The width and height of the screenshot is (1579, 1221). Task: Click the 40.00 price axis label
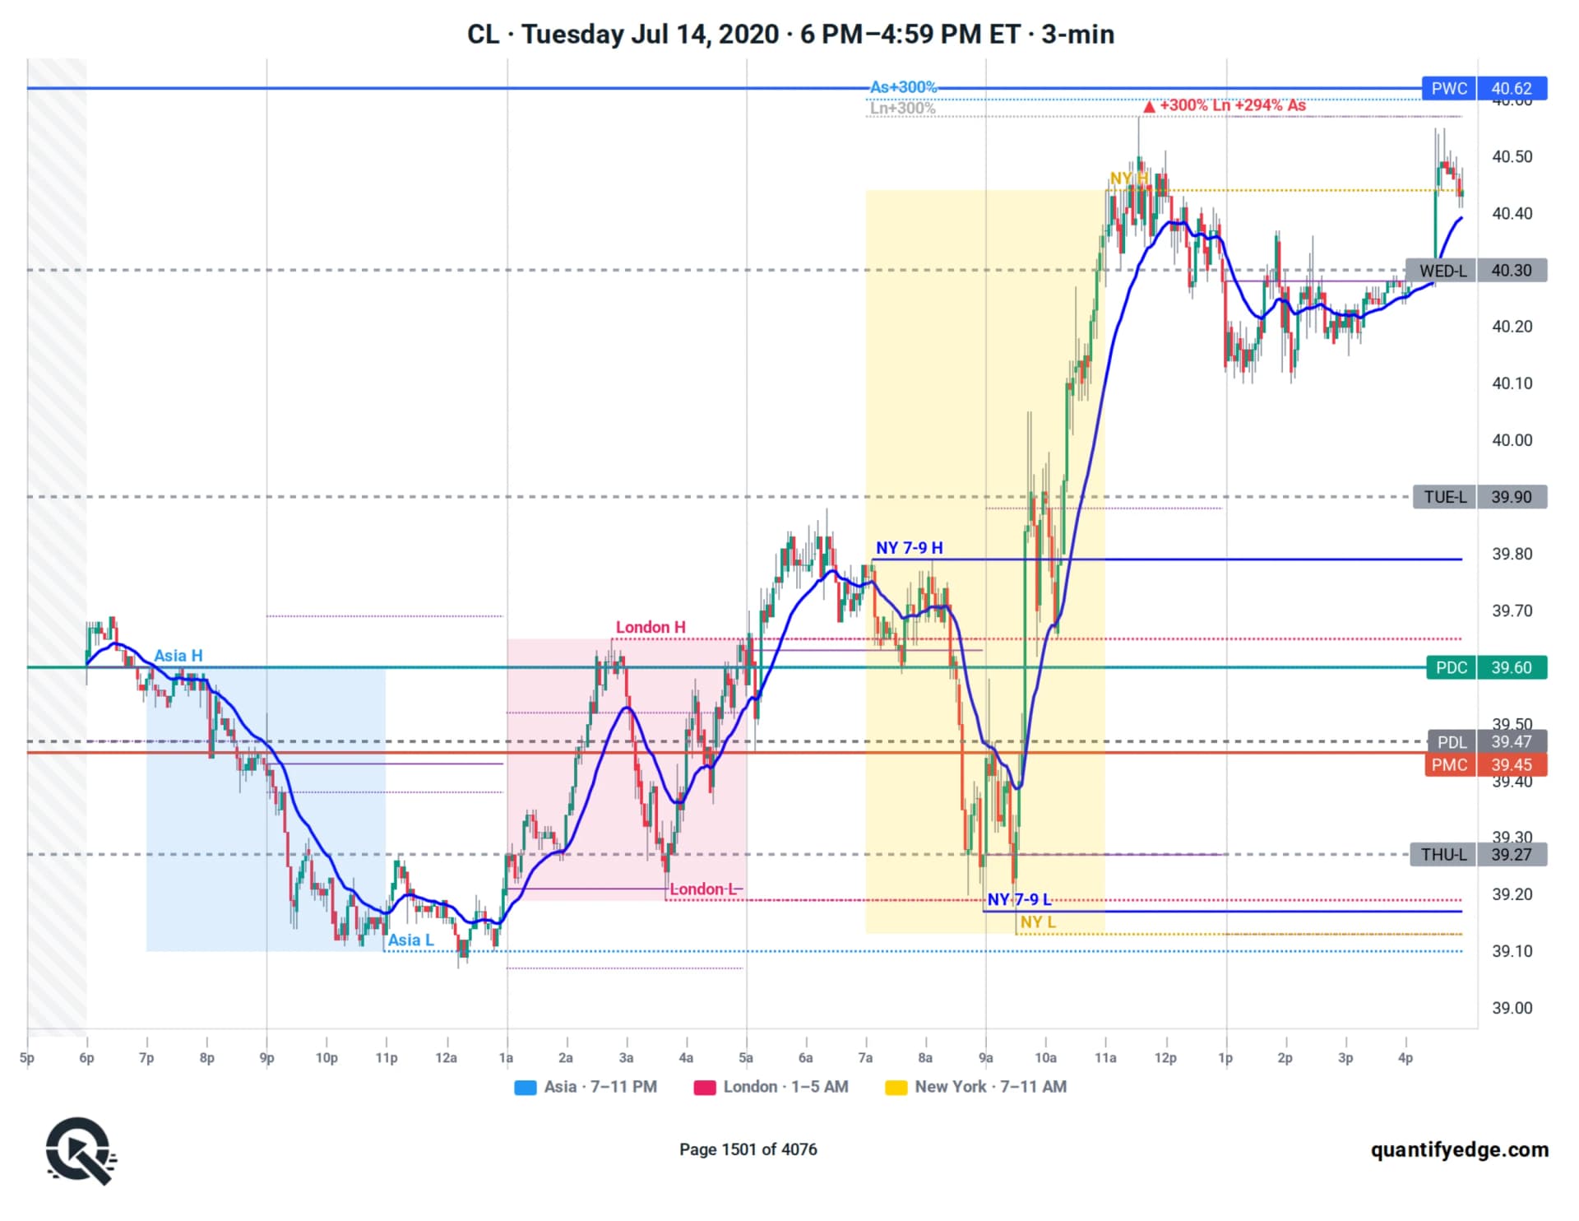[1512, 440]
